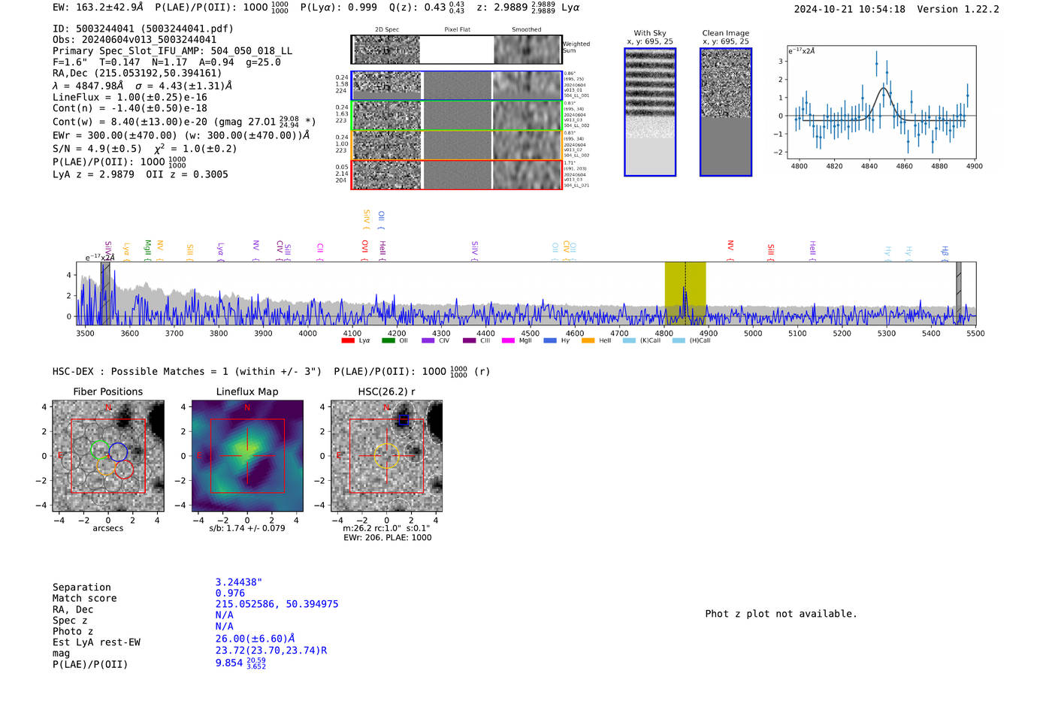This screenshot has width=1052, height=716.
Task: Click the EW: 163.2±42.9Å header value
Action: pyautogui.click(x=98, y=8)
